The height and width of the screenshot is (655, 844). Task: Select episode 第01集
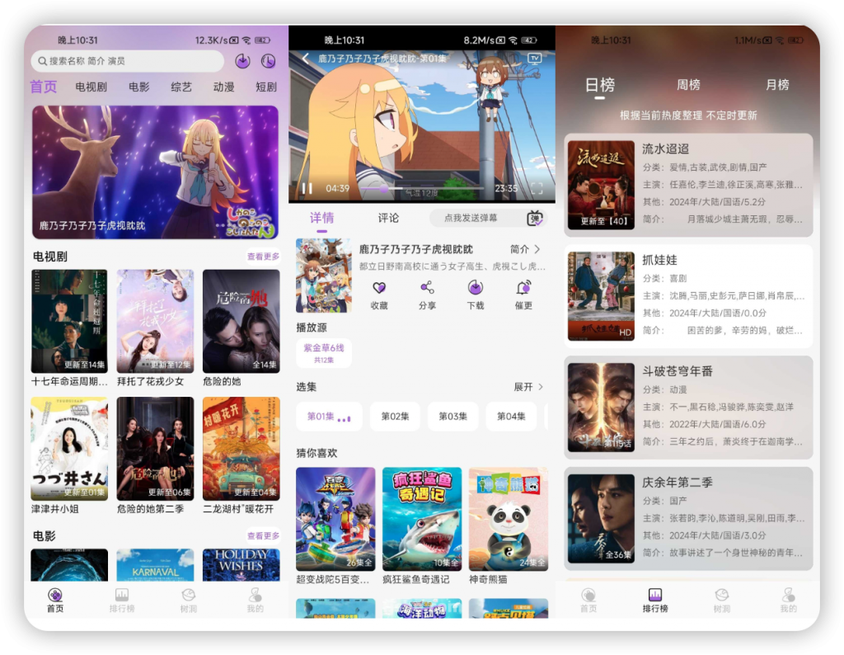(329, 417)
